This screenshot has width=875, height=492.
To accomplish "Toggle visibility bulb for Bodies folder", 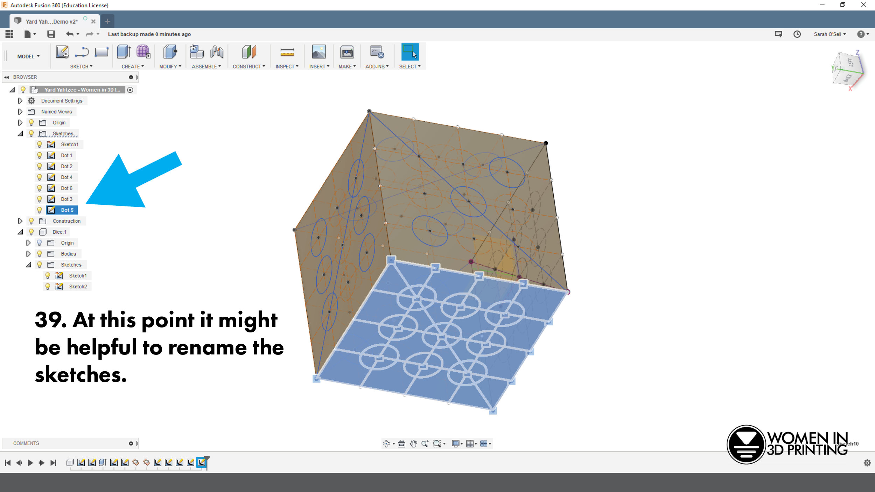I will [40, 254].
